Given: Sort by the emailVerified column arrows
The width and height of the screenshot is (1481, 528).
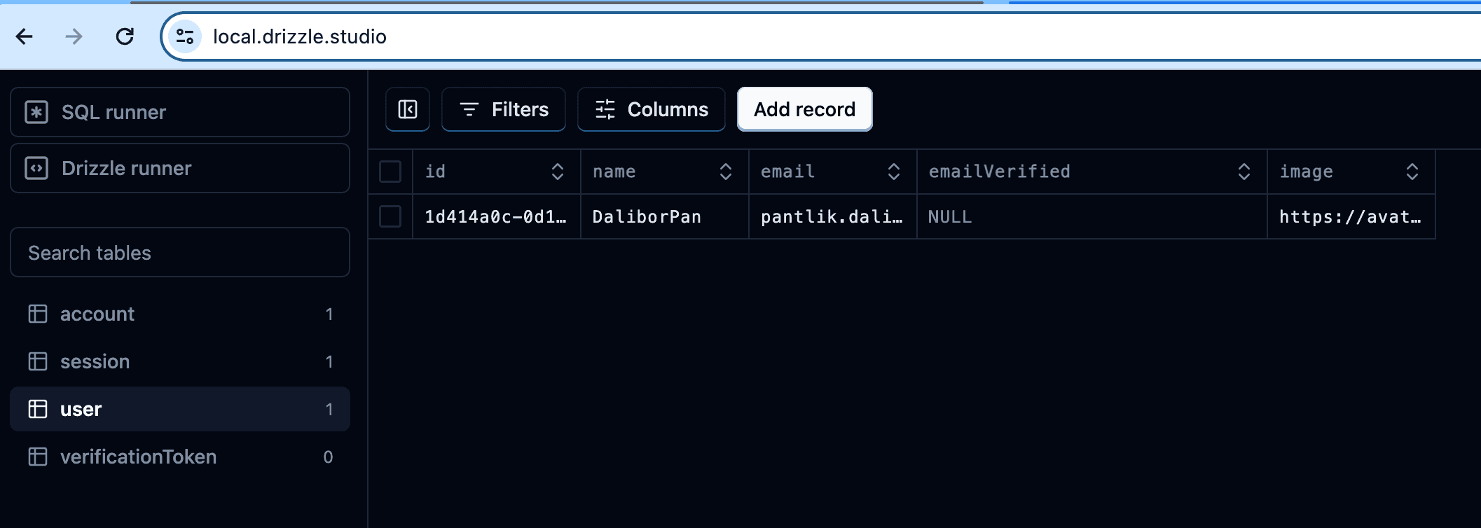Looking at the screenshot, I should 1244,172.
